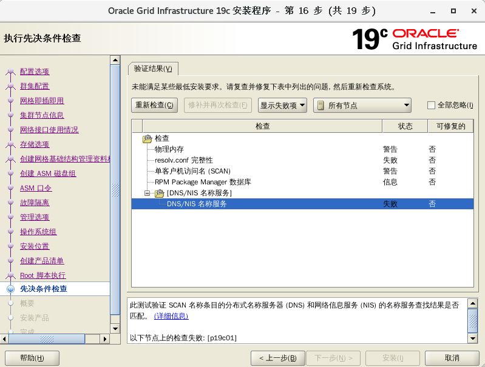
Task: Open the 存储选项 step link
Action: (35, 144)
